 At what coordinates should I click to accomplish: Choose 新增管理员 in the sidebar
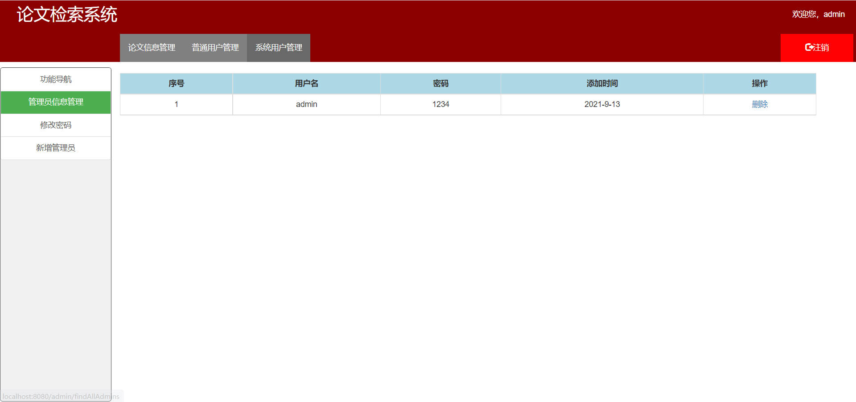[x=56, y=148]
